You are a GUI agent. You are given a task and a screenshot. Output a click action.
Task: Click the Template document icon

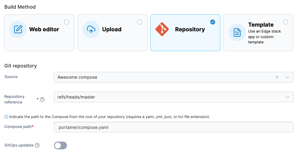click(x=237, y=33)
